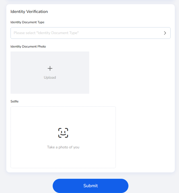Click the blue Submit button label
The width and height of the screenshot is (179, 193).
click(x=91, y=186)
